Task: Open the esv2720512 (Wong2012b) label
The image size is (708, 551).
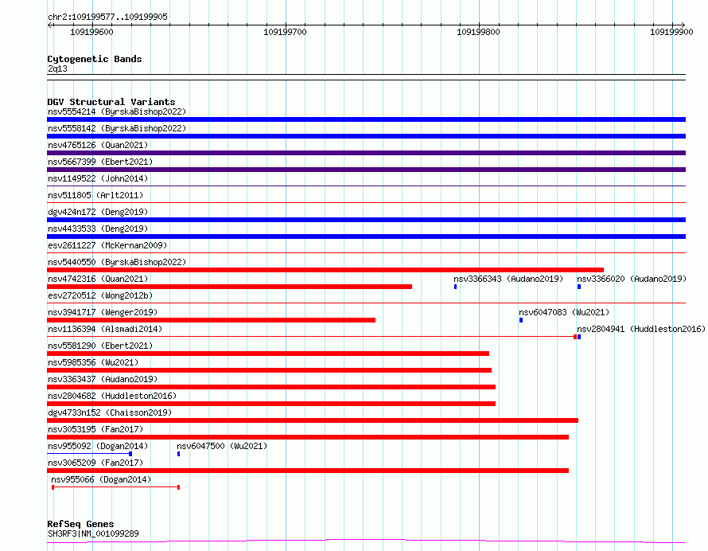Action: 100,295
